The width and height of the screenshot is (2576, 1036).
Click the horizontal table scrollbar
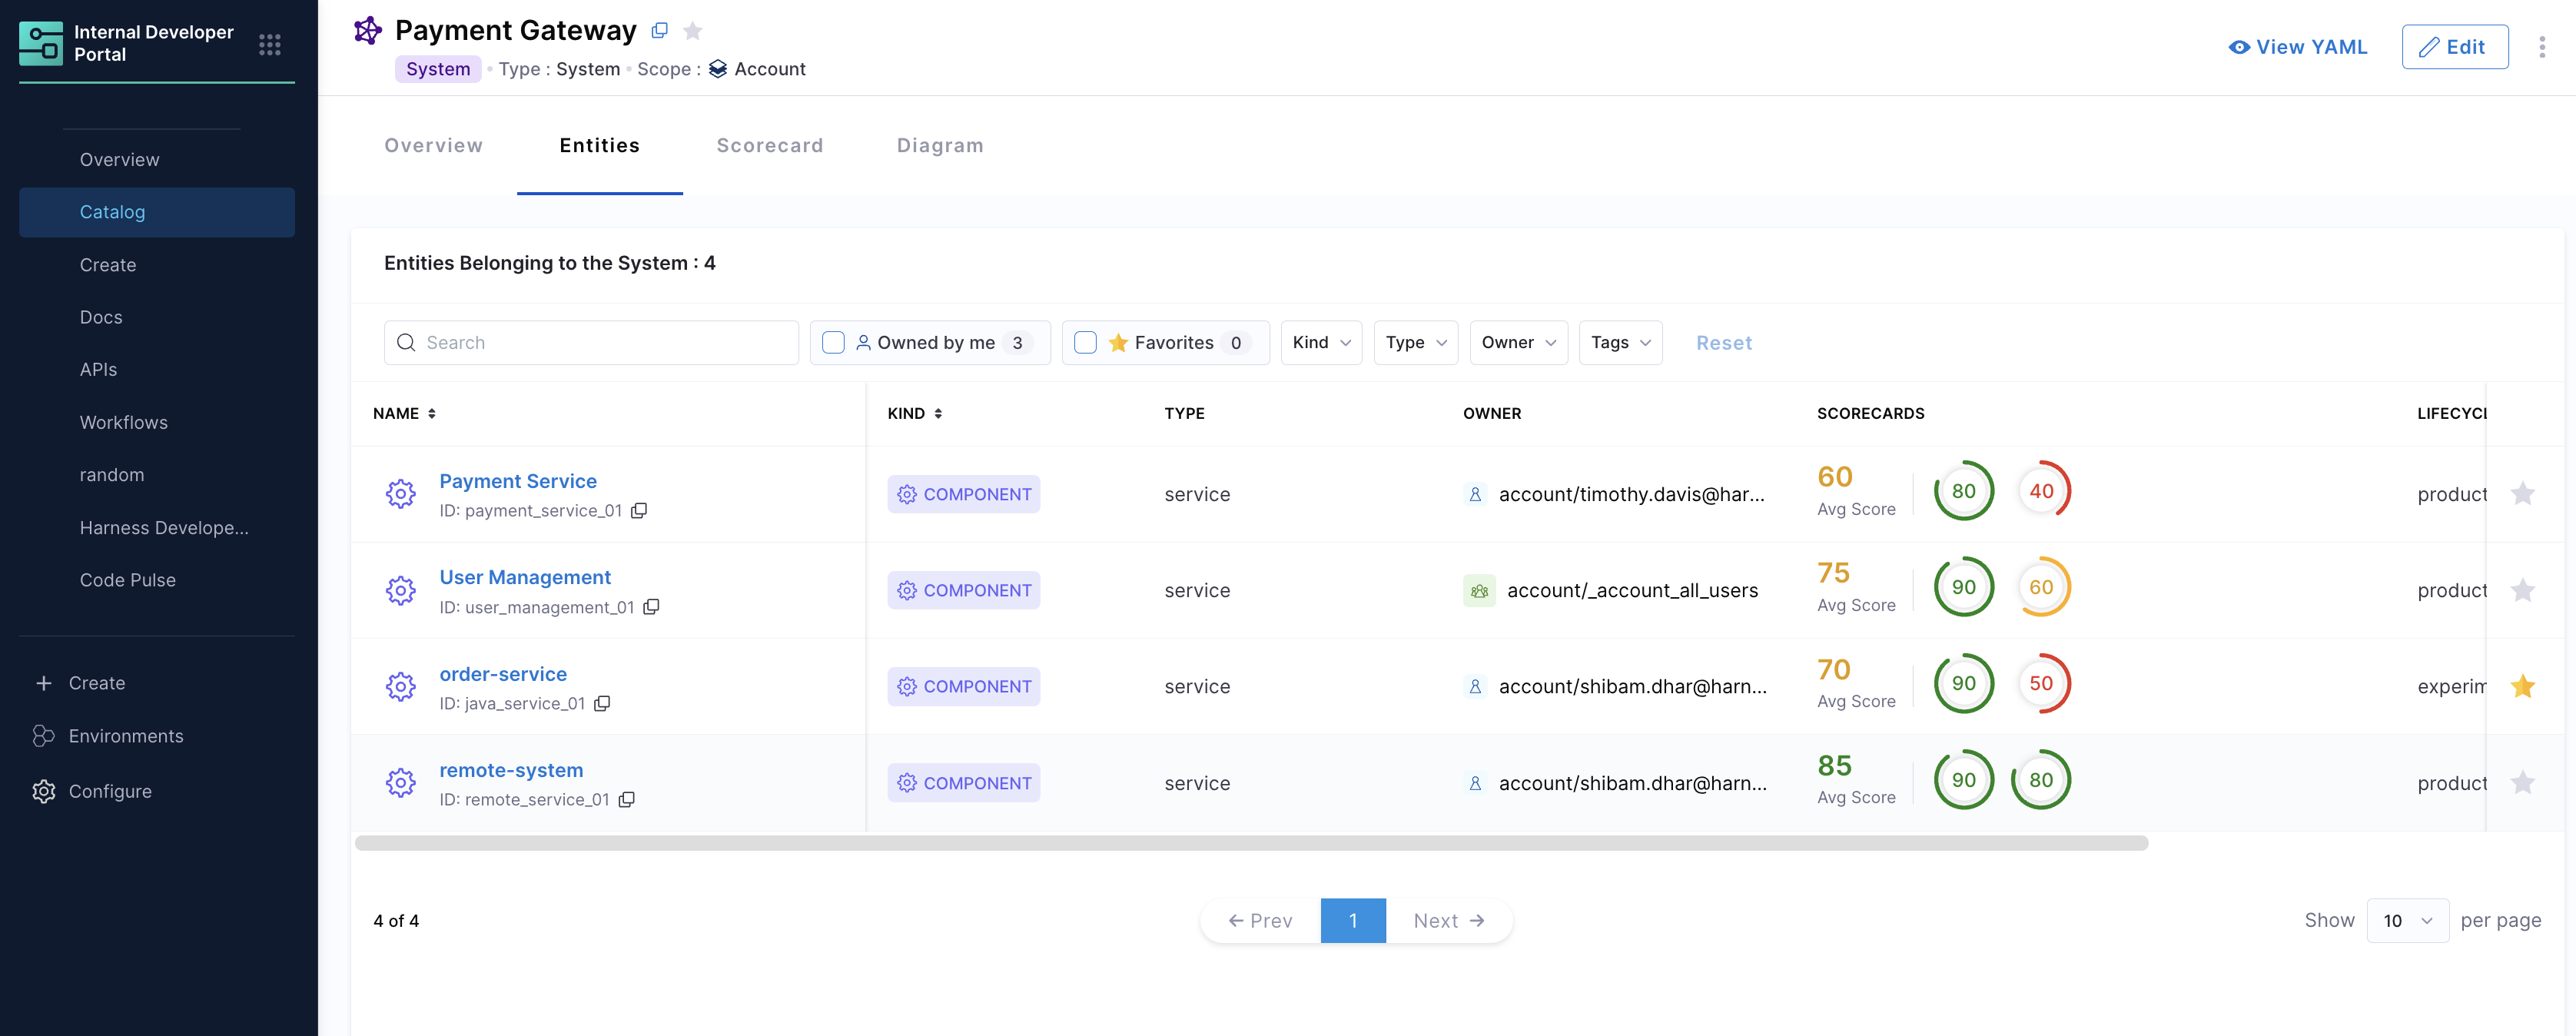pyautogui.click(x=1250, y=843)
